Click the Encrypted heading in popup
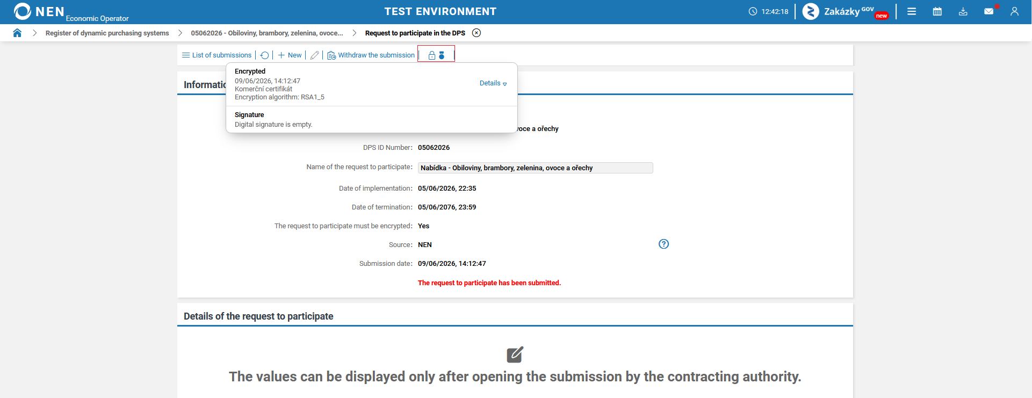 pos(250,71)
